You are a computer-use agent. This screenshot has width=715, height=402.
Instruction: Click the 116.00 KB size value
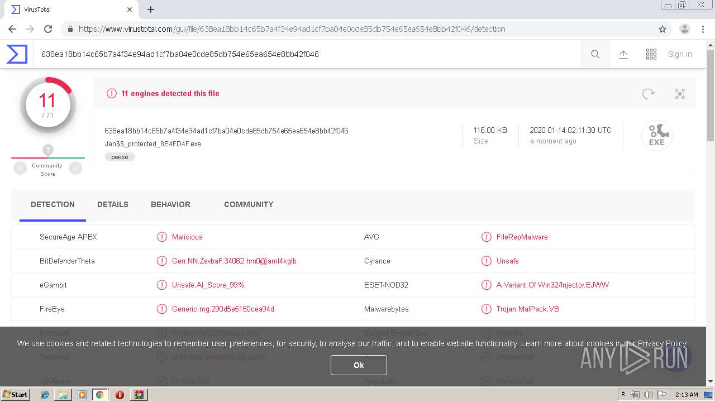(490, 130)
